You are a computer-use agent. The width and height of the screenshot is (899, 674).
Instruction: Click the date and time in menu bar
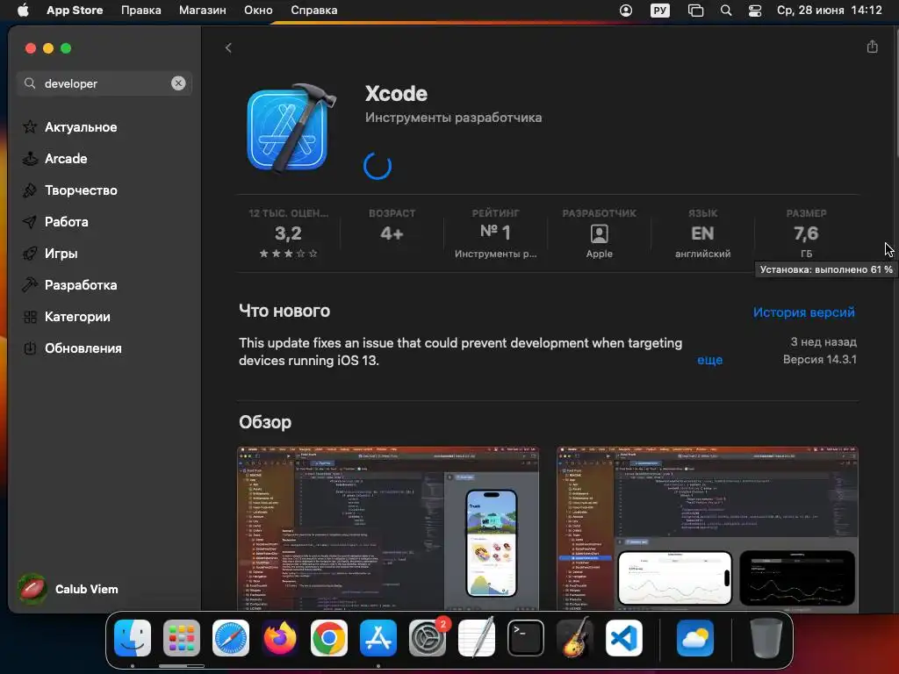pyautogui.click(x=829, y=11)
